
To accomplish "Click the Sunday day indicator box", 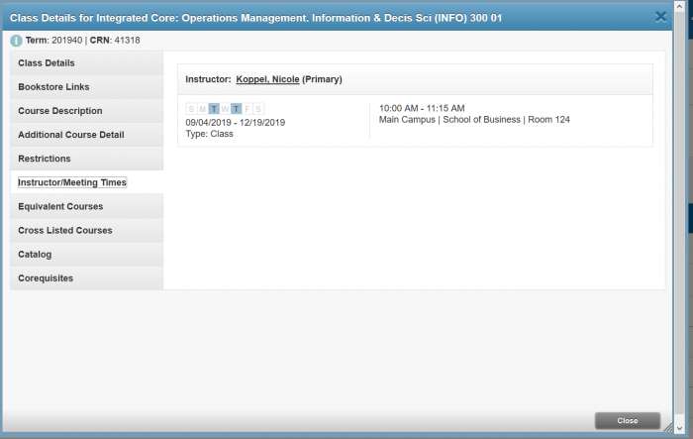I will click(x=191, y=109).
